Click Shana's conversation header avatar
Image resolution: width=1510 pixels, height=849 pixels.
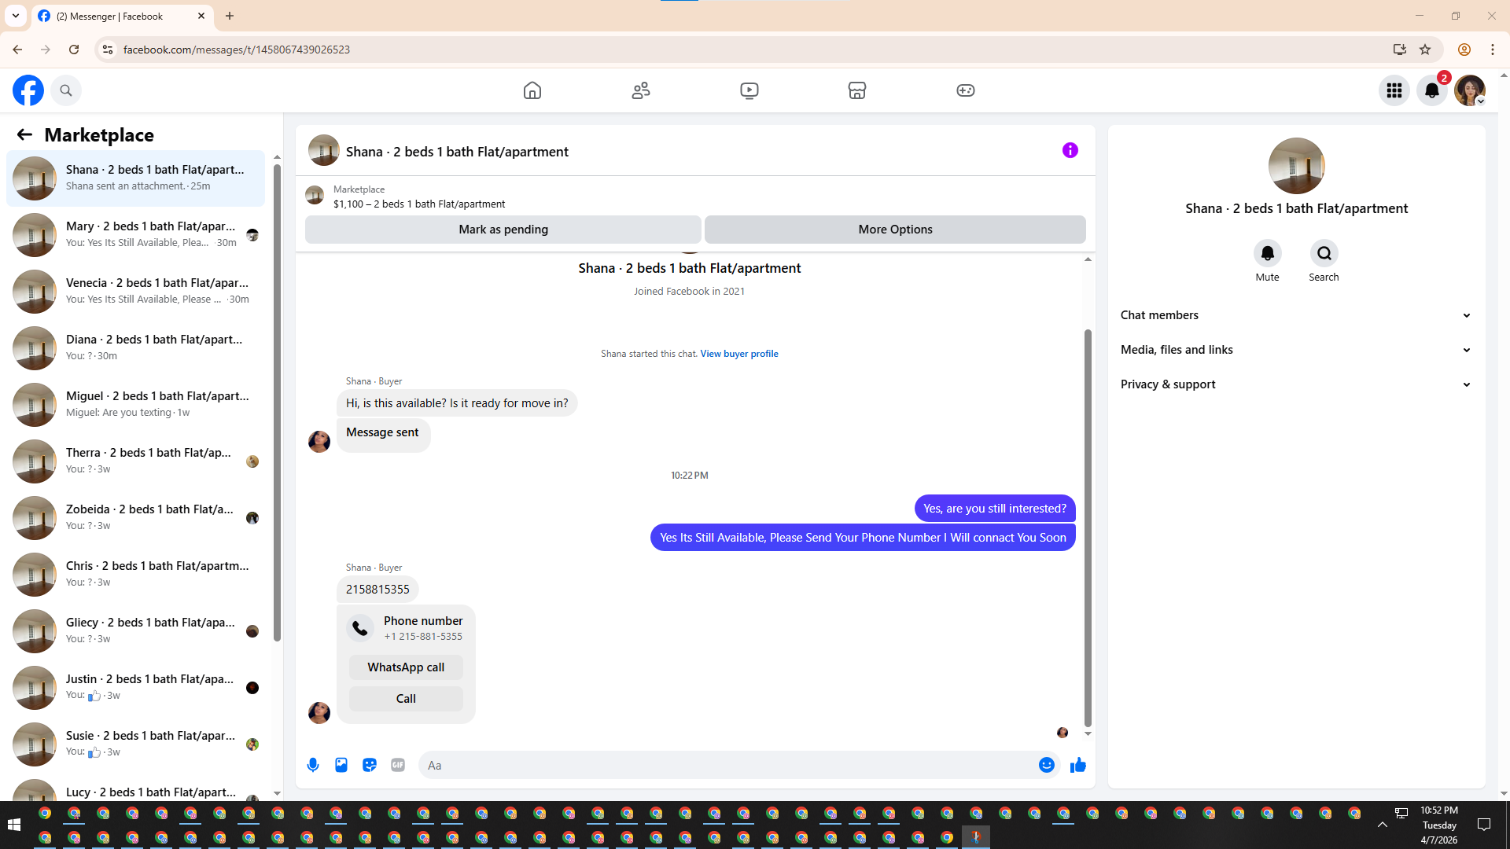pyautogui.click(x=323, y=150)
